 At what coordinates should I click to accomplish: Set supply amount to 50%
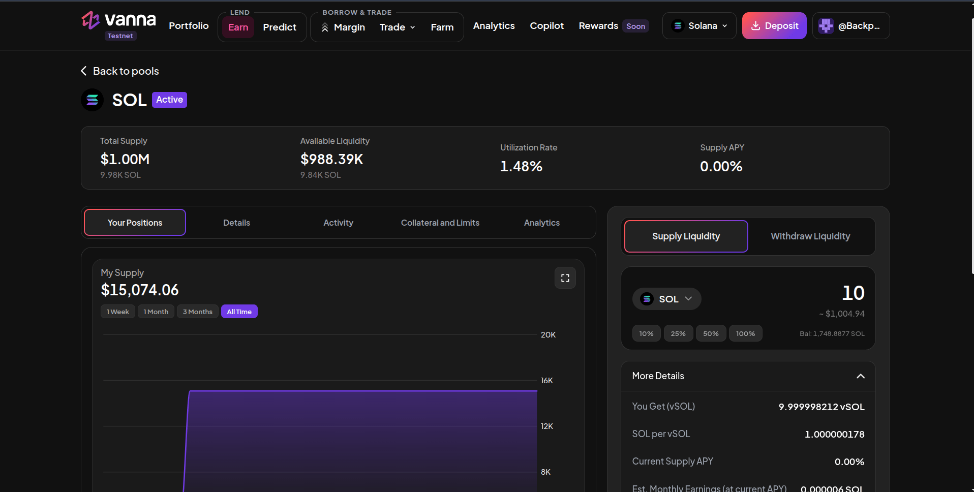tap(711, 333)
